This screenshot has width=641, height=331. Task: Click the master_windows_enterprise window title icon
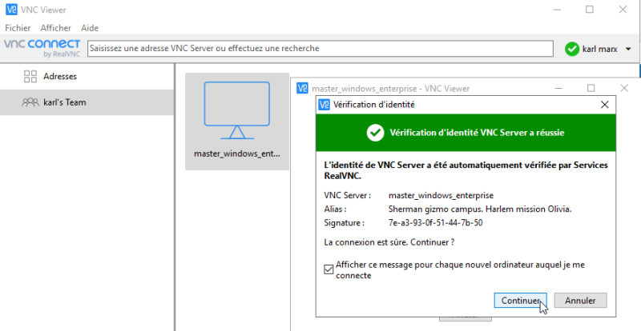[x=303, y=88]
